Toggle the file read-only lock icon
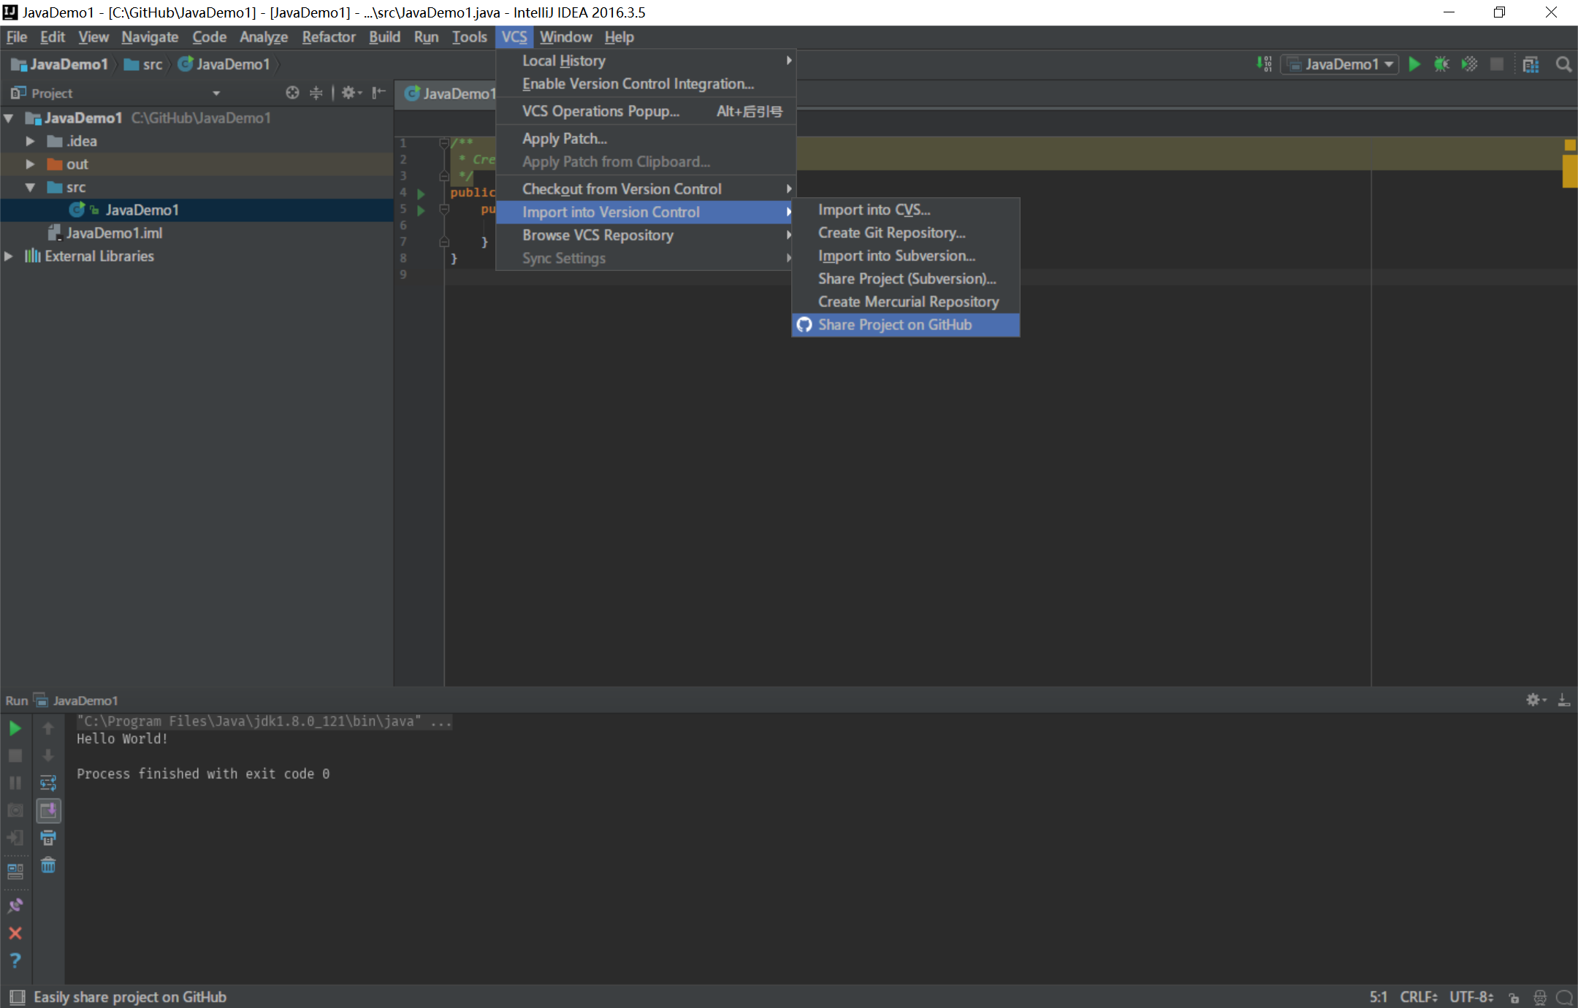This screenshot has width=1578, height=1008. click(1514, 997)
